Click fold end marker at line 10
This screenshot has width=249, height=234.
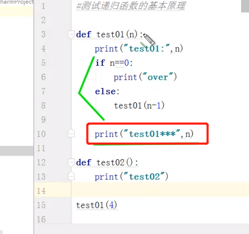click(x=71, y=133)
